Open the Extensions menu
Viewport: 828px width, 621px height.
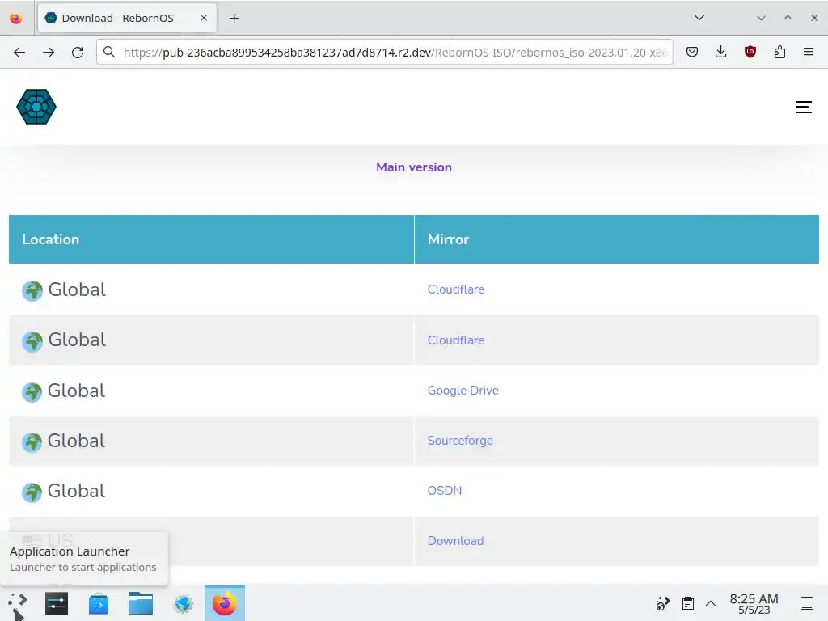(779, 52)
